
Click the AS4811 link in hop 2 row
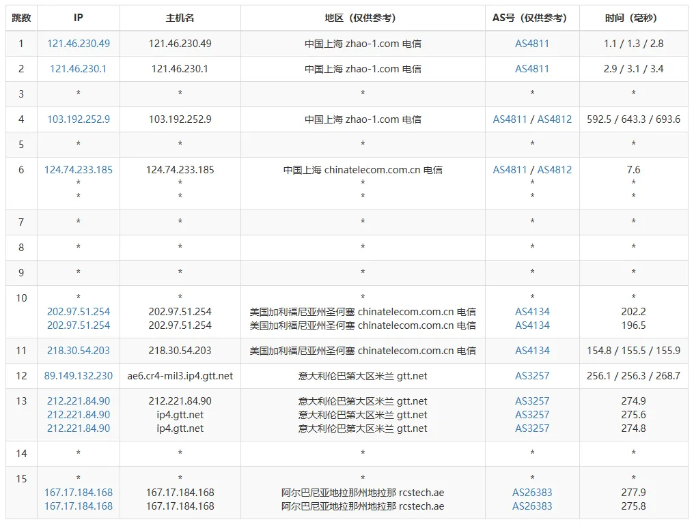click(532, 69)
